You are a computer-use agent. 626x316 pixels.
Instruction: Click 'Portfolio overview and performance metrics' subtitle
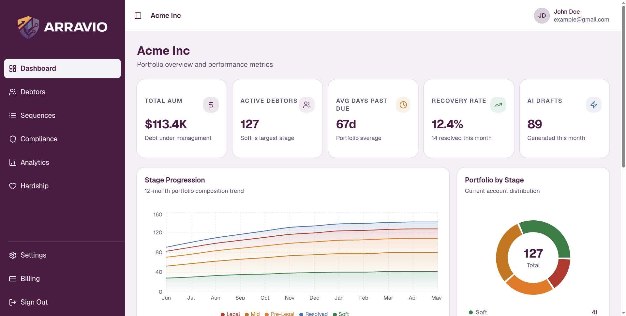pyautogui.click(x=205, y=65)
